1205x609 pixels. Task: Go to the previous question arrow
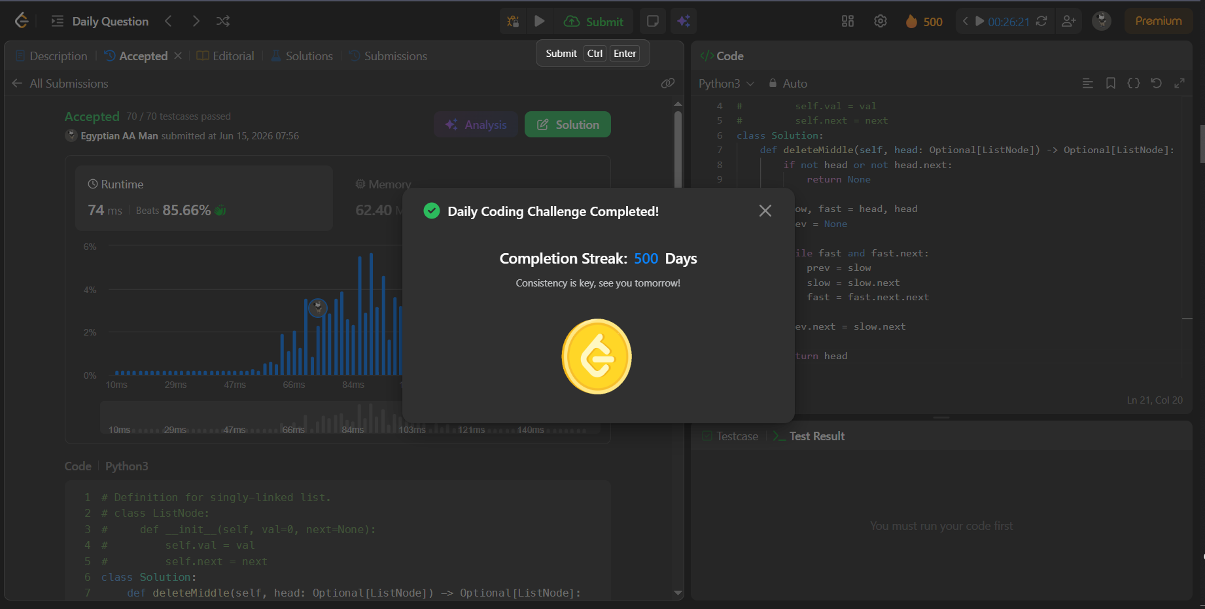pyautogui.click(x=168, y=21)
